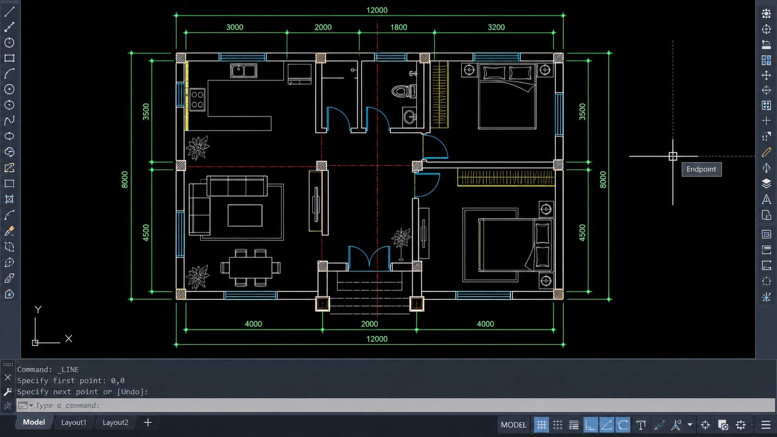Click the top 12000 dimension text
Image resolution: width=777 pixels, height=437 pixels.
point(377,10)
